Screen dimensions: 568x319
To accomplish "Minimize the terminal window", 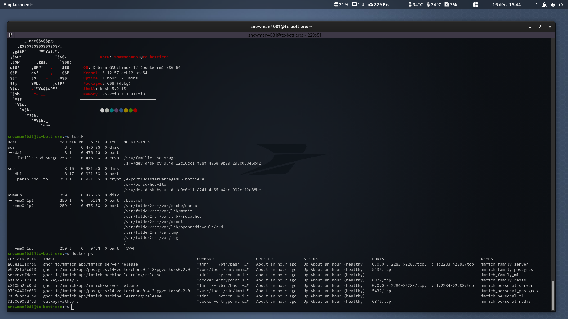I will [530, 27].
